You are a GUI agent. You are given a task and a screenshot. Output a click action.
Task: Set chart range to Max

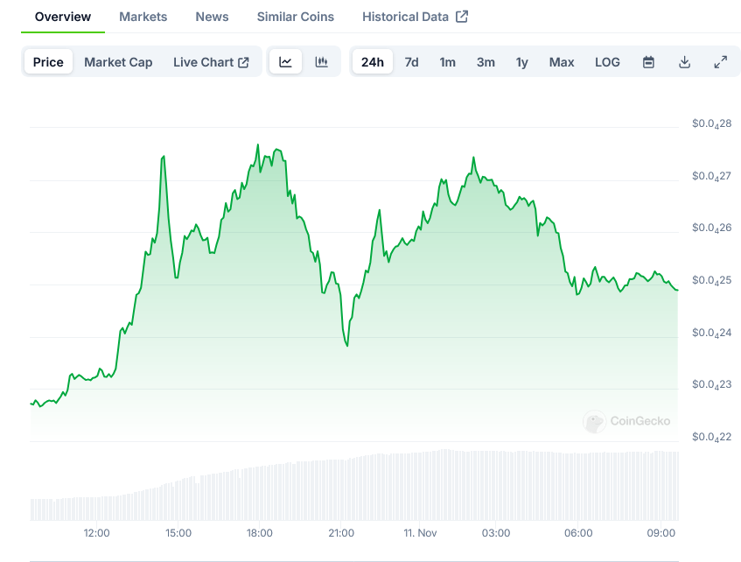[x=562, y=62]
